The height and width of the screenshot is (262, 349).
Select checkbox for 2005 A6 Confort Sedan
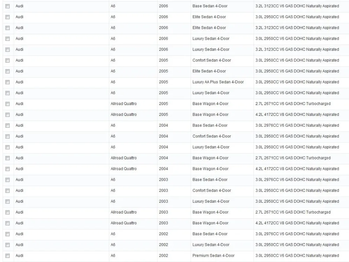pyautogui.click(x=8, y=60)
